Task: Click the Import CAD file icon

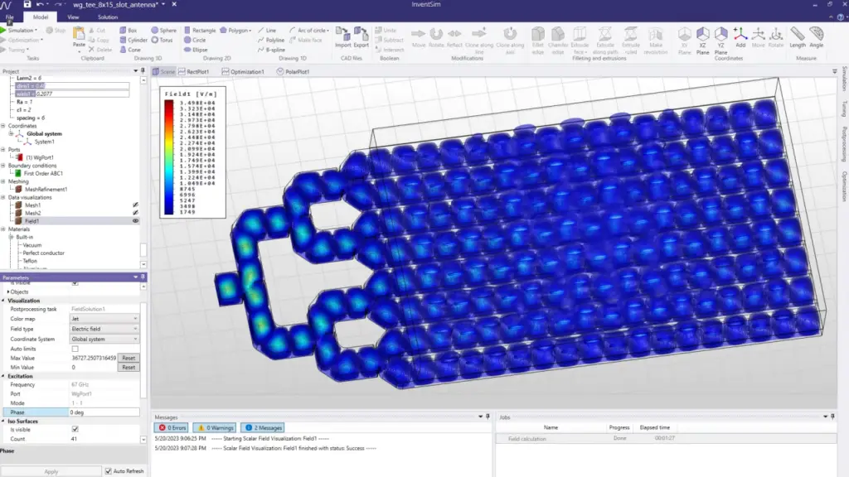Action: [x=342, y=36]
